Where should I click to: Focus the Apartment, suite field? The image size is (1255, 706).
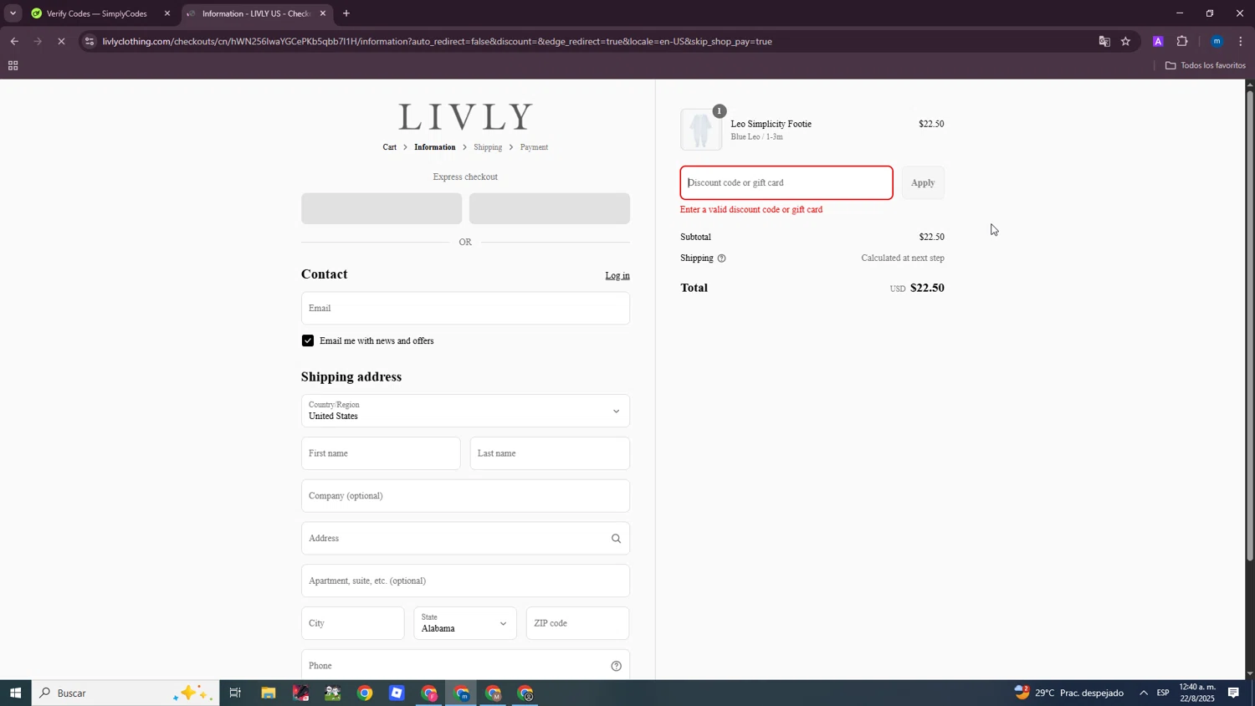pos(465,581)
